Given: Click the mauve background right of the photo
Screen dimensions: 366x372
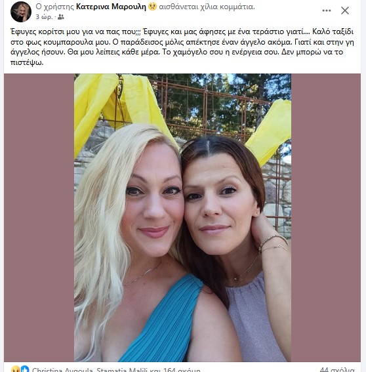Looking at the screenshot, I should [326, 218].
